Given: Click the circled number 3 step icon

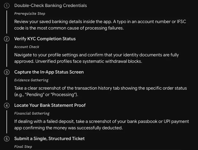Looking at the screenshot, I should coord(7,72).
